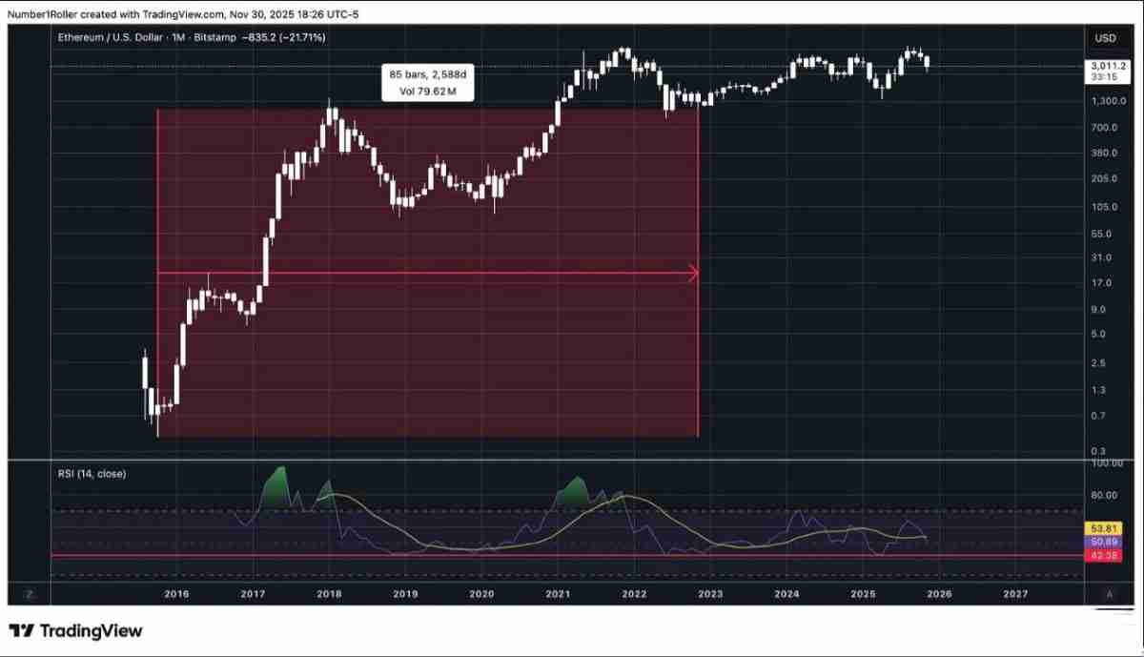Click the 100.00 RSI scale label

pos(1108,463)
